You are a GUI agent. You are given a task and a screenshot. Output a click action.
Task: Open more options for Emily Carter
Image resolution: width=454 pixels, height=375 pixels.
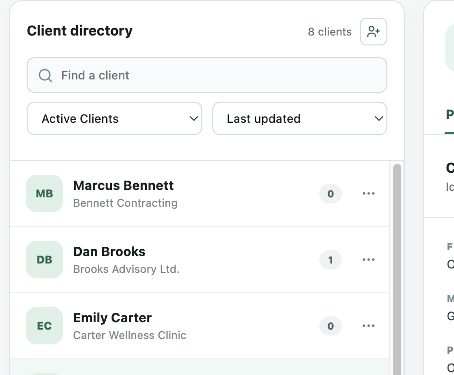(369, 326)
